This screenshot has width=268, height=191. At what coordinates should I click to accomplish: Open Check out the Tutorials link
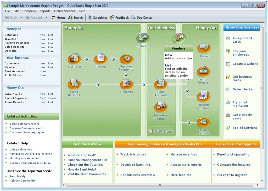pyautogui.click(x=85, y=165)
